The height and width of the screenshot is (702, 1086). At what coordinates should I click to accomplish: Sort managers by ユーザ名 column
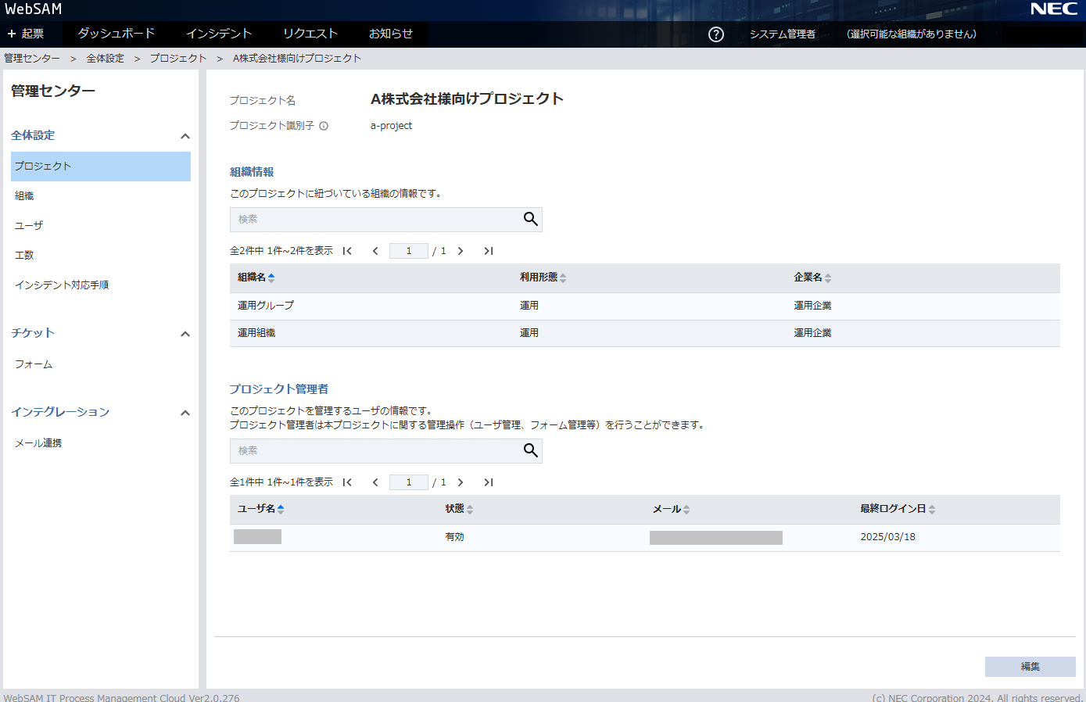[260, 509]
